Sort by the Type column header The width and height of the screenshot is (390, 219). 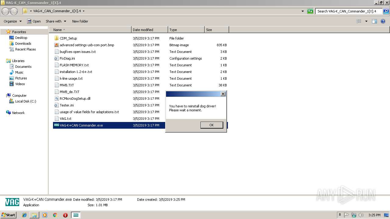click(186, 30)
